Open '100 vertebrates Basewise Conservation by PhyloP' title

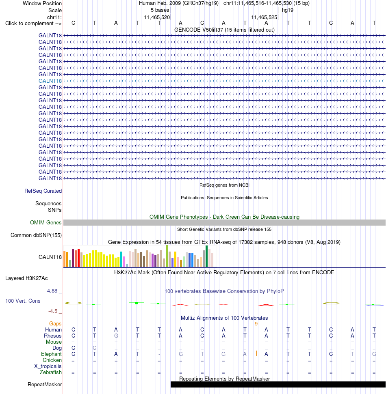[224, 291]
